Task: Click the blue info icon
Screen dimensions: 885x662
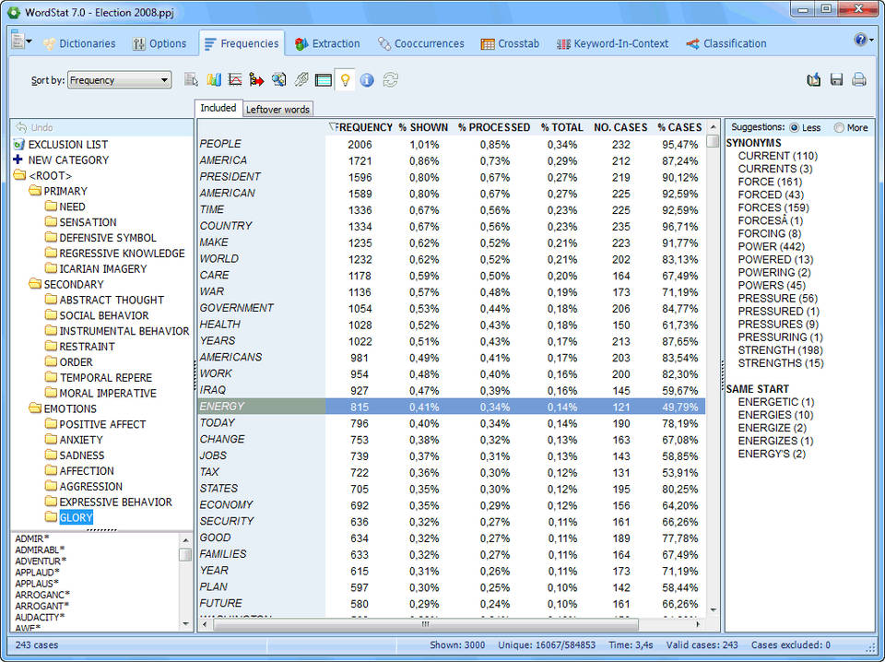Action: click(367, 80)
